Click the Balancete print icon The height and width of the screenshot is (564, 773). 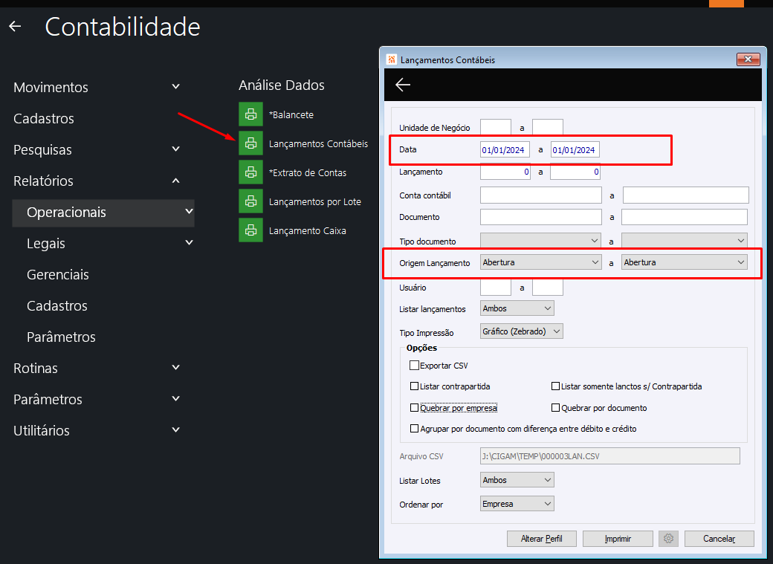(250, 114)
